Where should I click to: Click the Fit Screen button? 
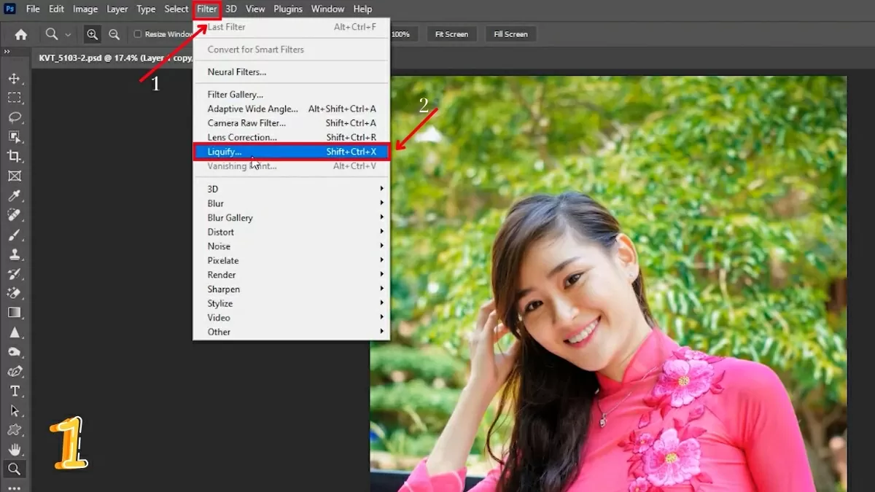click(451, 34)
